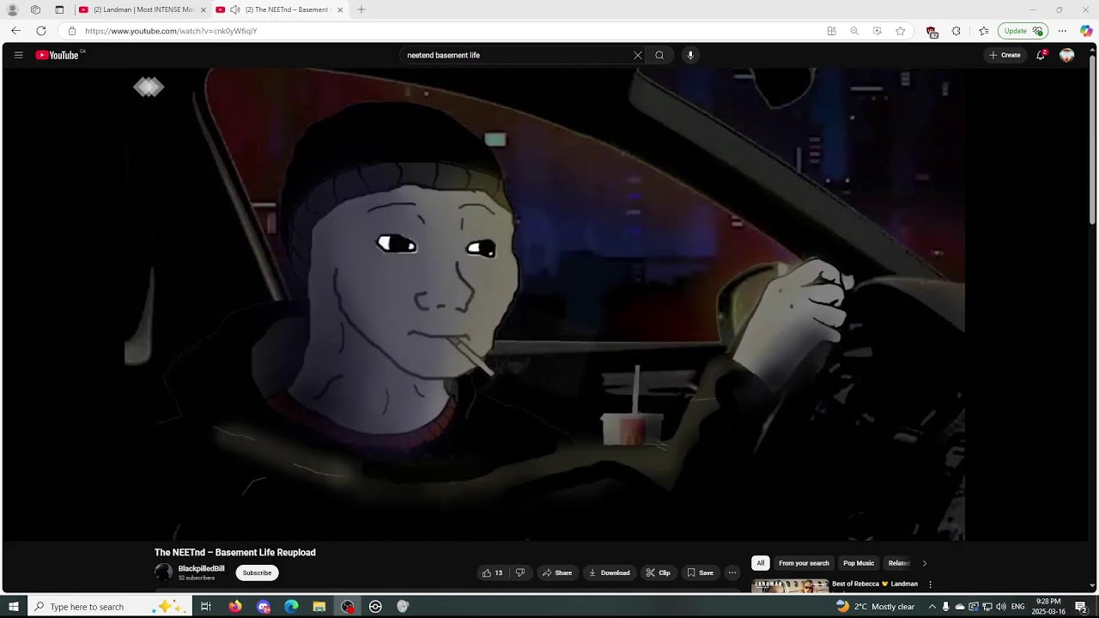The width and height of the screenshot is (1099, 618).
Task: Click the Download button below video
Action: click(610, 573)
